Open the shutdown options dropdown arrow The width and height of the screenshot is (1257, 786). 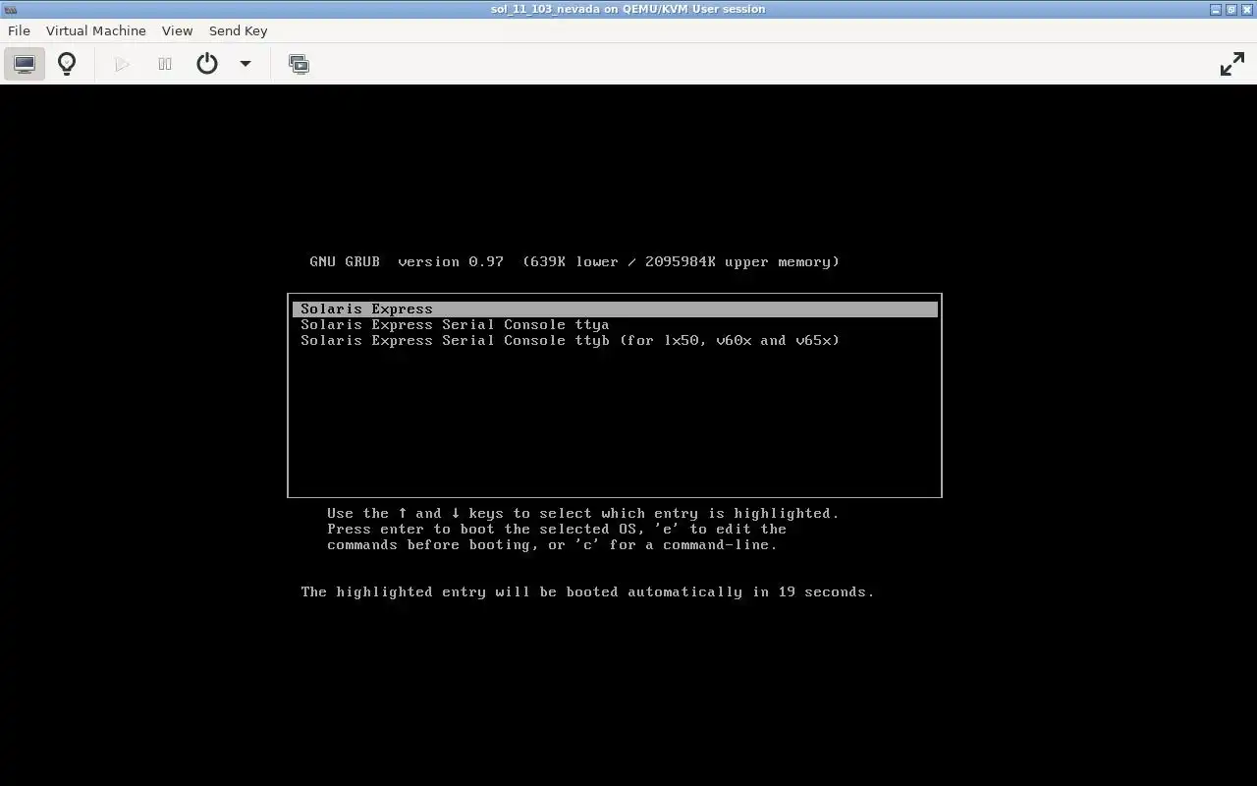[x=246, y=64]
